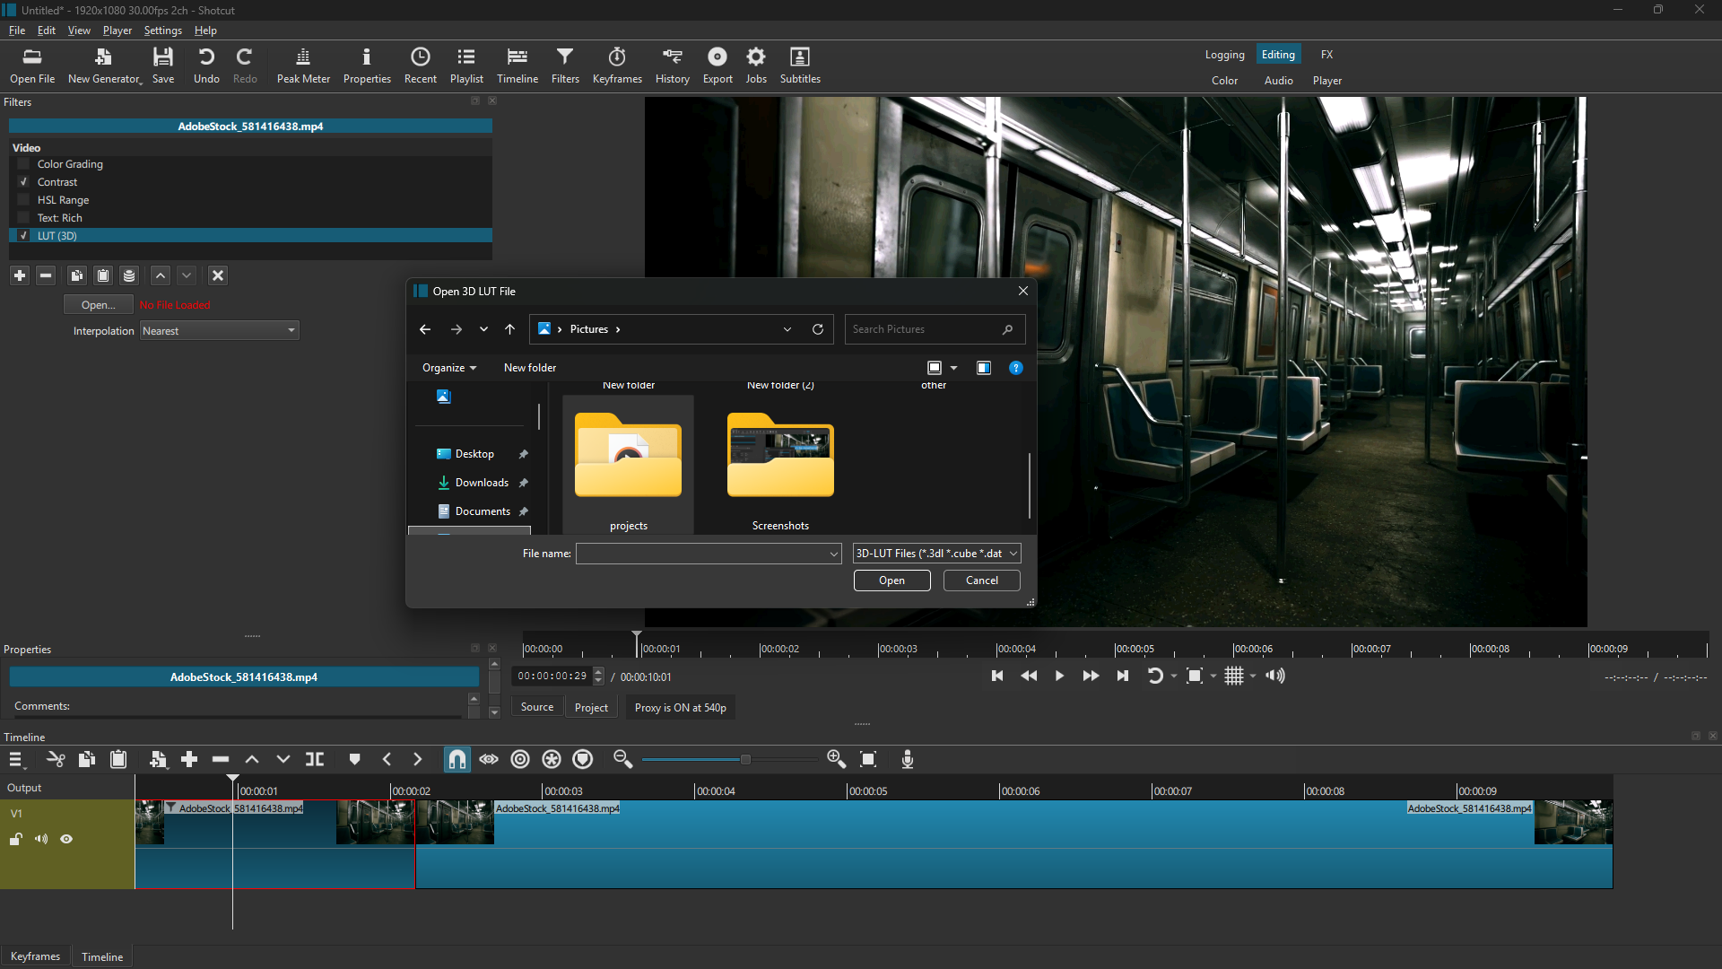Toggle Color Grading filter checkbox
Screen dimensions: 1722x969
coord(24,164)
